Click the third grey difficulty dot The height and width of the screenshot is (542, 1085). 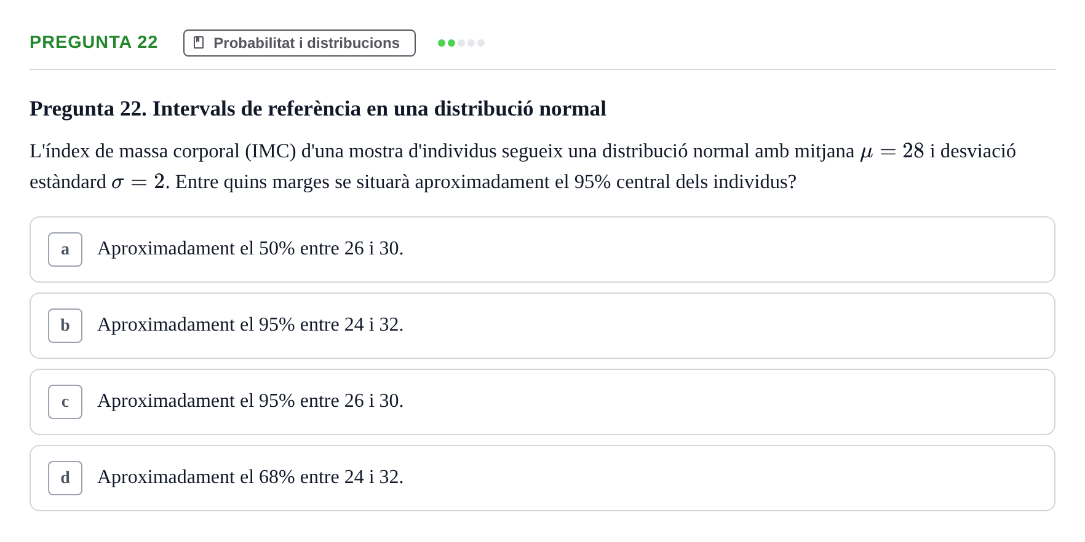(461, 43)
